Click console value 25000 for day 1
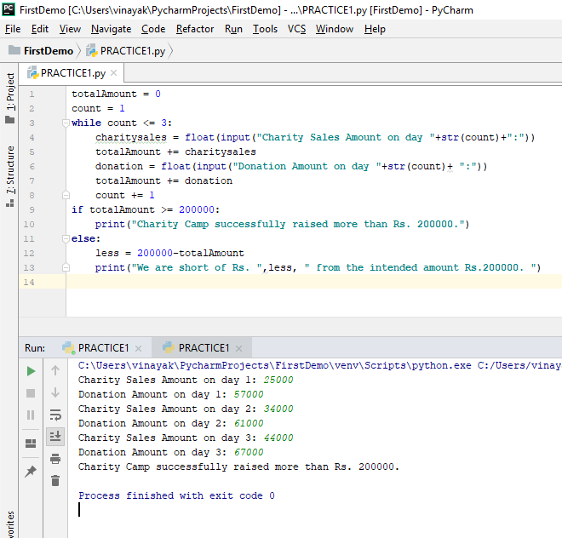This screenshot has width=562, height=538. tap(278, 380)
